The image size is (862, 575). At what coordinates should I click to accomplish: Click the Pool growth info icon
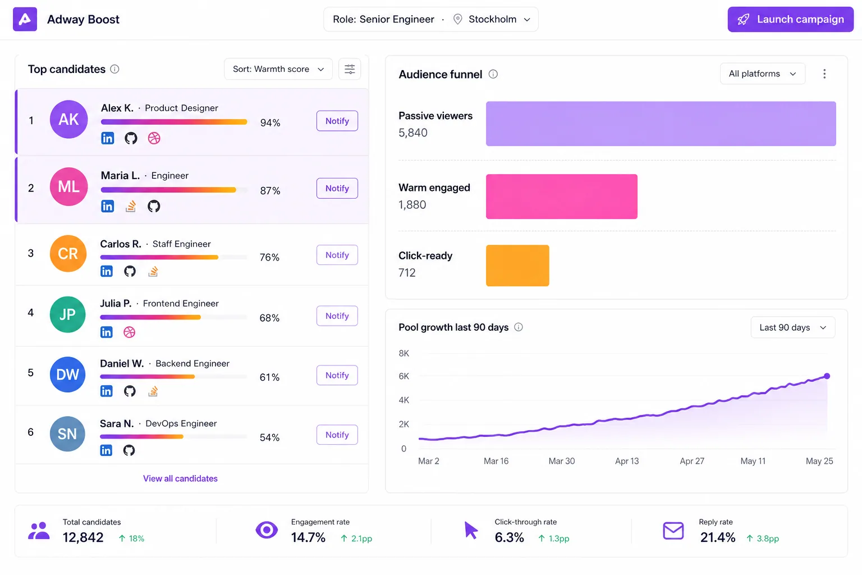click(519, 327)
